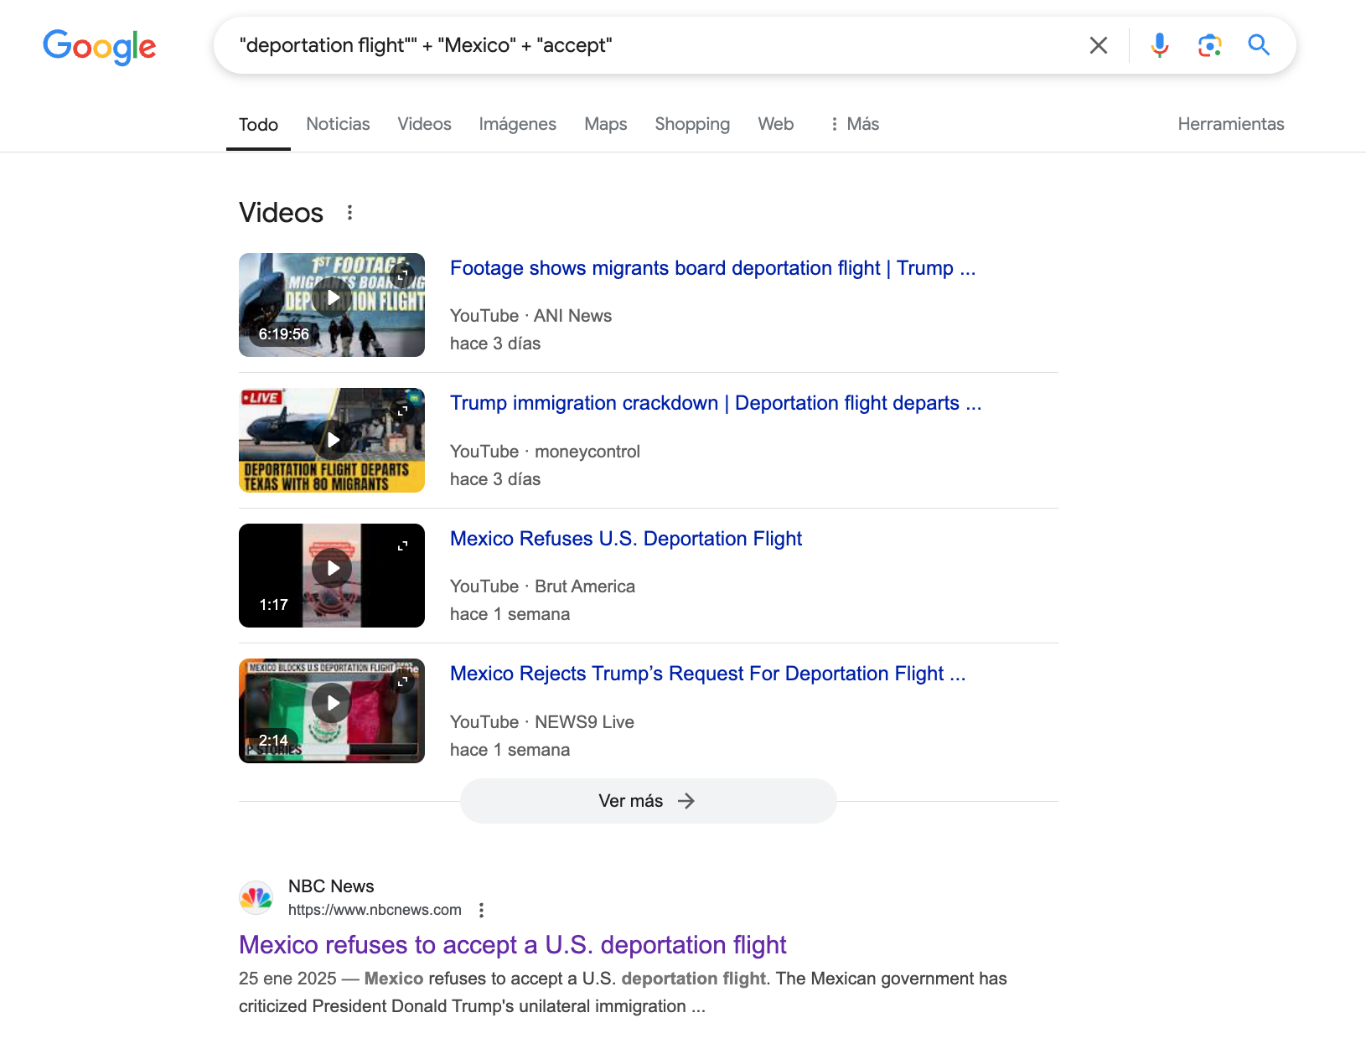Screen dimensions: 1366x1059
Task: Open three-dot menu for NBC News result
Action: click(481, 910)
